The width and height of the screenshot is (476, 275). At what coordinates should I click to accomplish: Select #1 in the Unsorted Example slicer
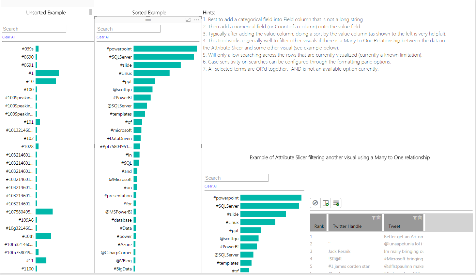pyautogui.click(x=31, y=73)
